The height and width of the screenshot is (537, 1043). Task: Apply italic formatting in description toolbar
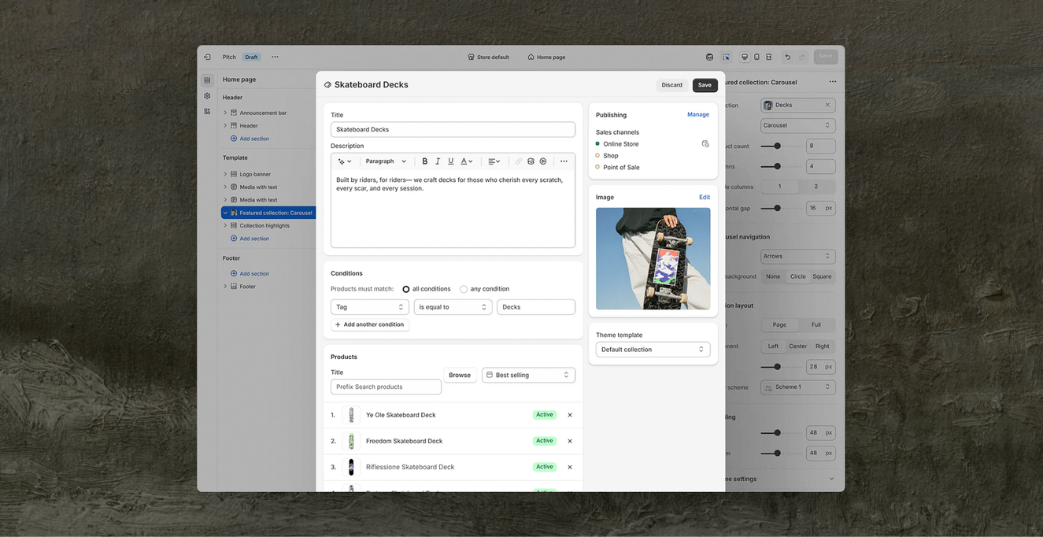438,161
